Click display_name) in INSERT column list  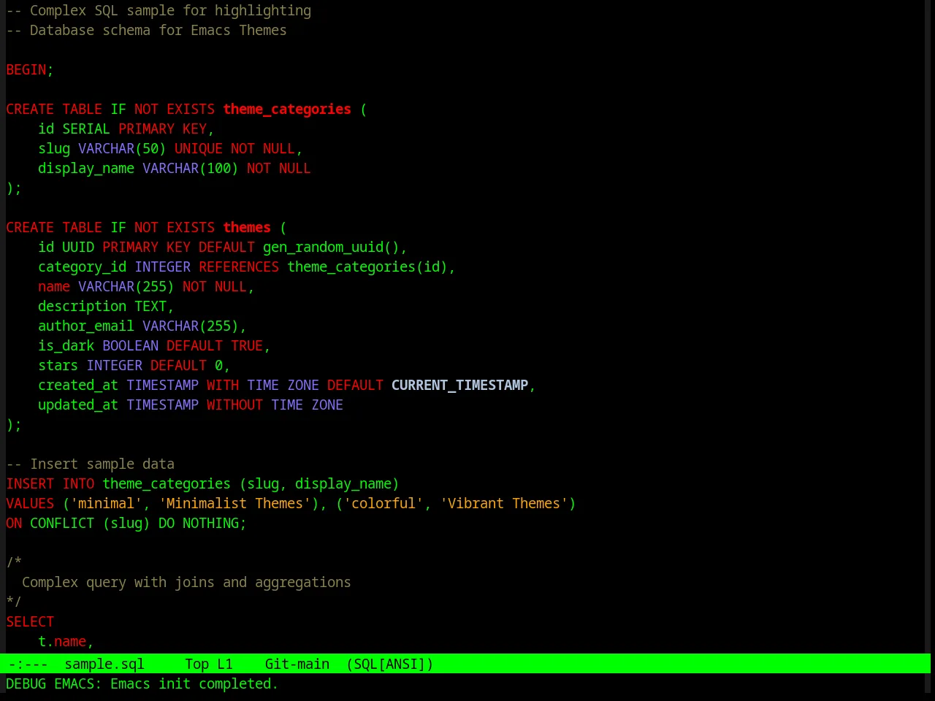(347, 483)
